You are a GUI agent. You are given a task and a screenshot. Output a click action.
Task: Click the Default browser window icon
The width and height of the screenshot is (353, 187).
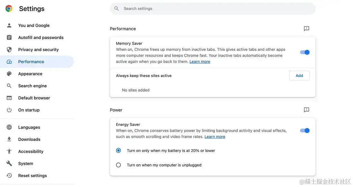(9, 98)
